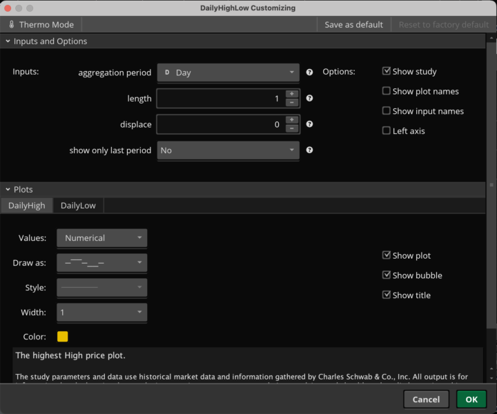Collapse the Inputs and Options section

pyautogui.click(x=8, y=41)
